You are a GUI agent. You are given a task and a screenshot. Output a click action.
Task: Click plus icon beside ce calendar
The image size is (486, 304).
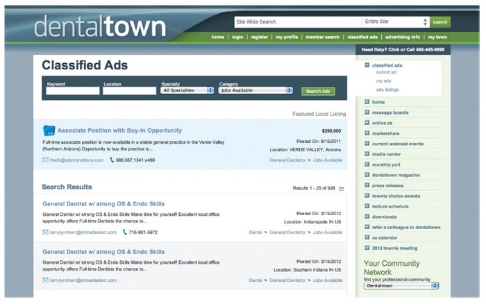(x=367, y=237)
